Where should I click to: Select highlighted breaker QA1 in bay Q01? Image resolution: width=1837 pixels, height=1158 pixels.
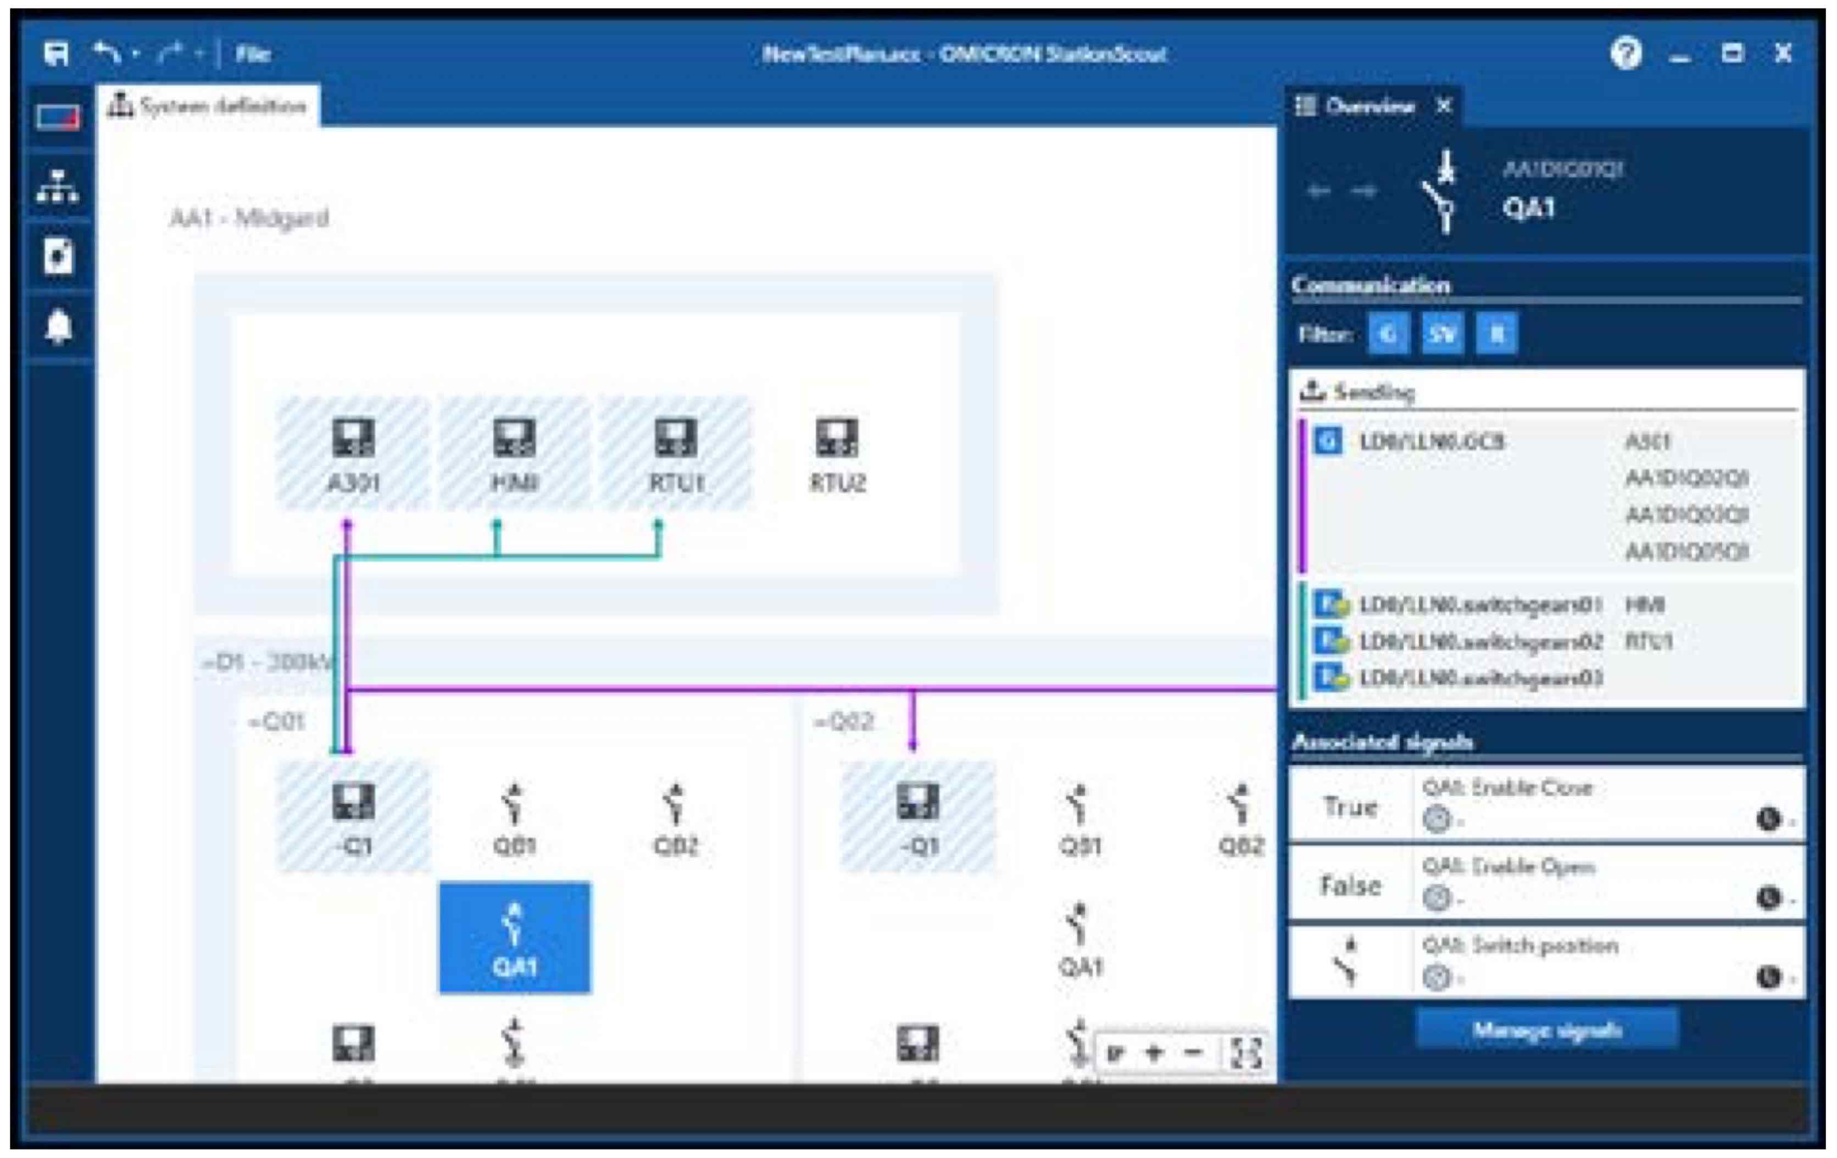click(x=515, y=938)
